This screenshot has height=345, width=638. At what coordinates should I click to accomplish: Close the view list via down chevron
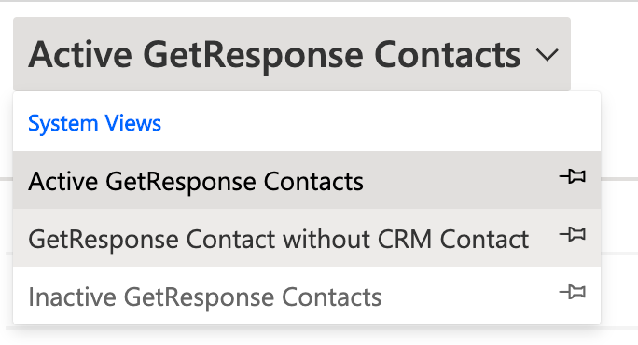[x=547, y=55]
